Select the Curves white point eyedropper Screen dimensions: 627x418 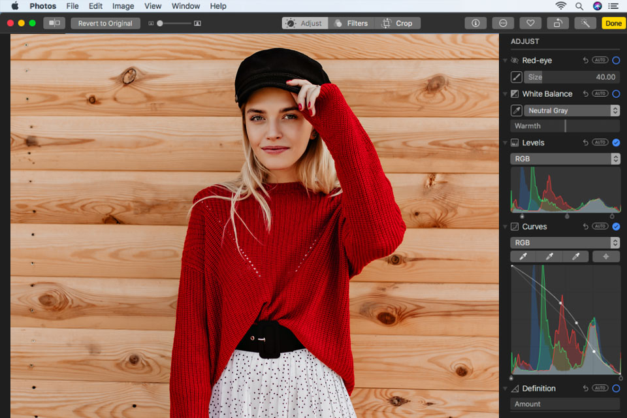point(576,257)
